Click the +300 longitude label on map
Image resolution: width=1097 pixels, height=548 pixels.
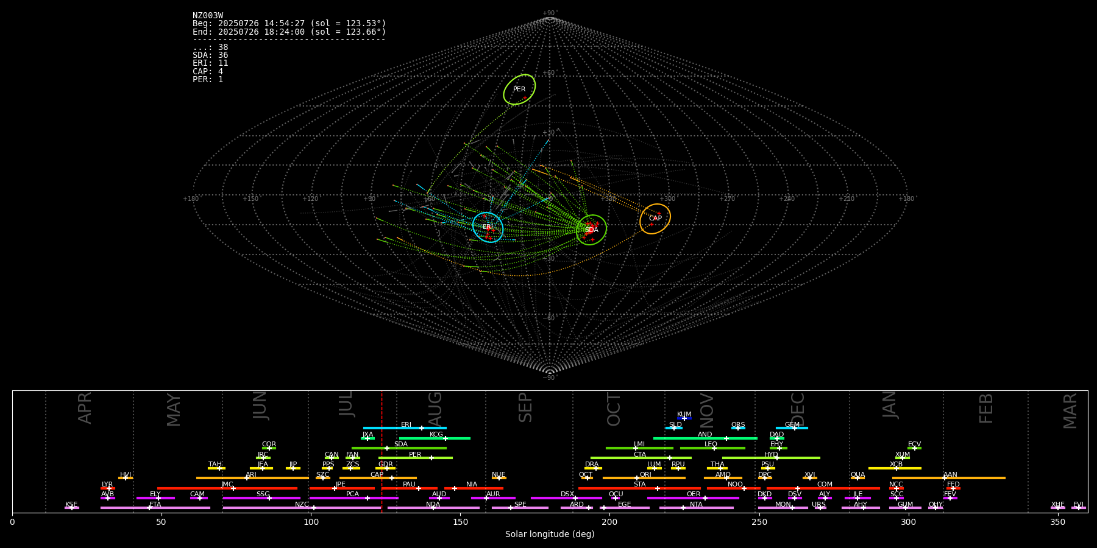[x=668, y=199]
